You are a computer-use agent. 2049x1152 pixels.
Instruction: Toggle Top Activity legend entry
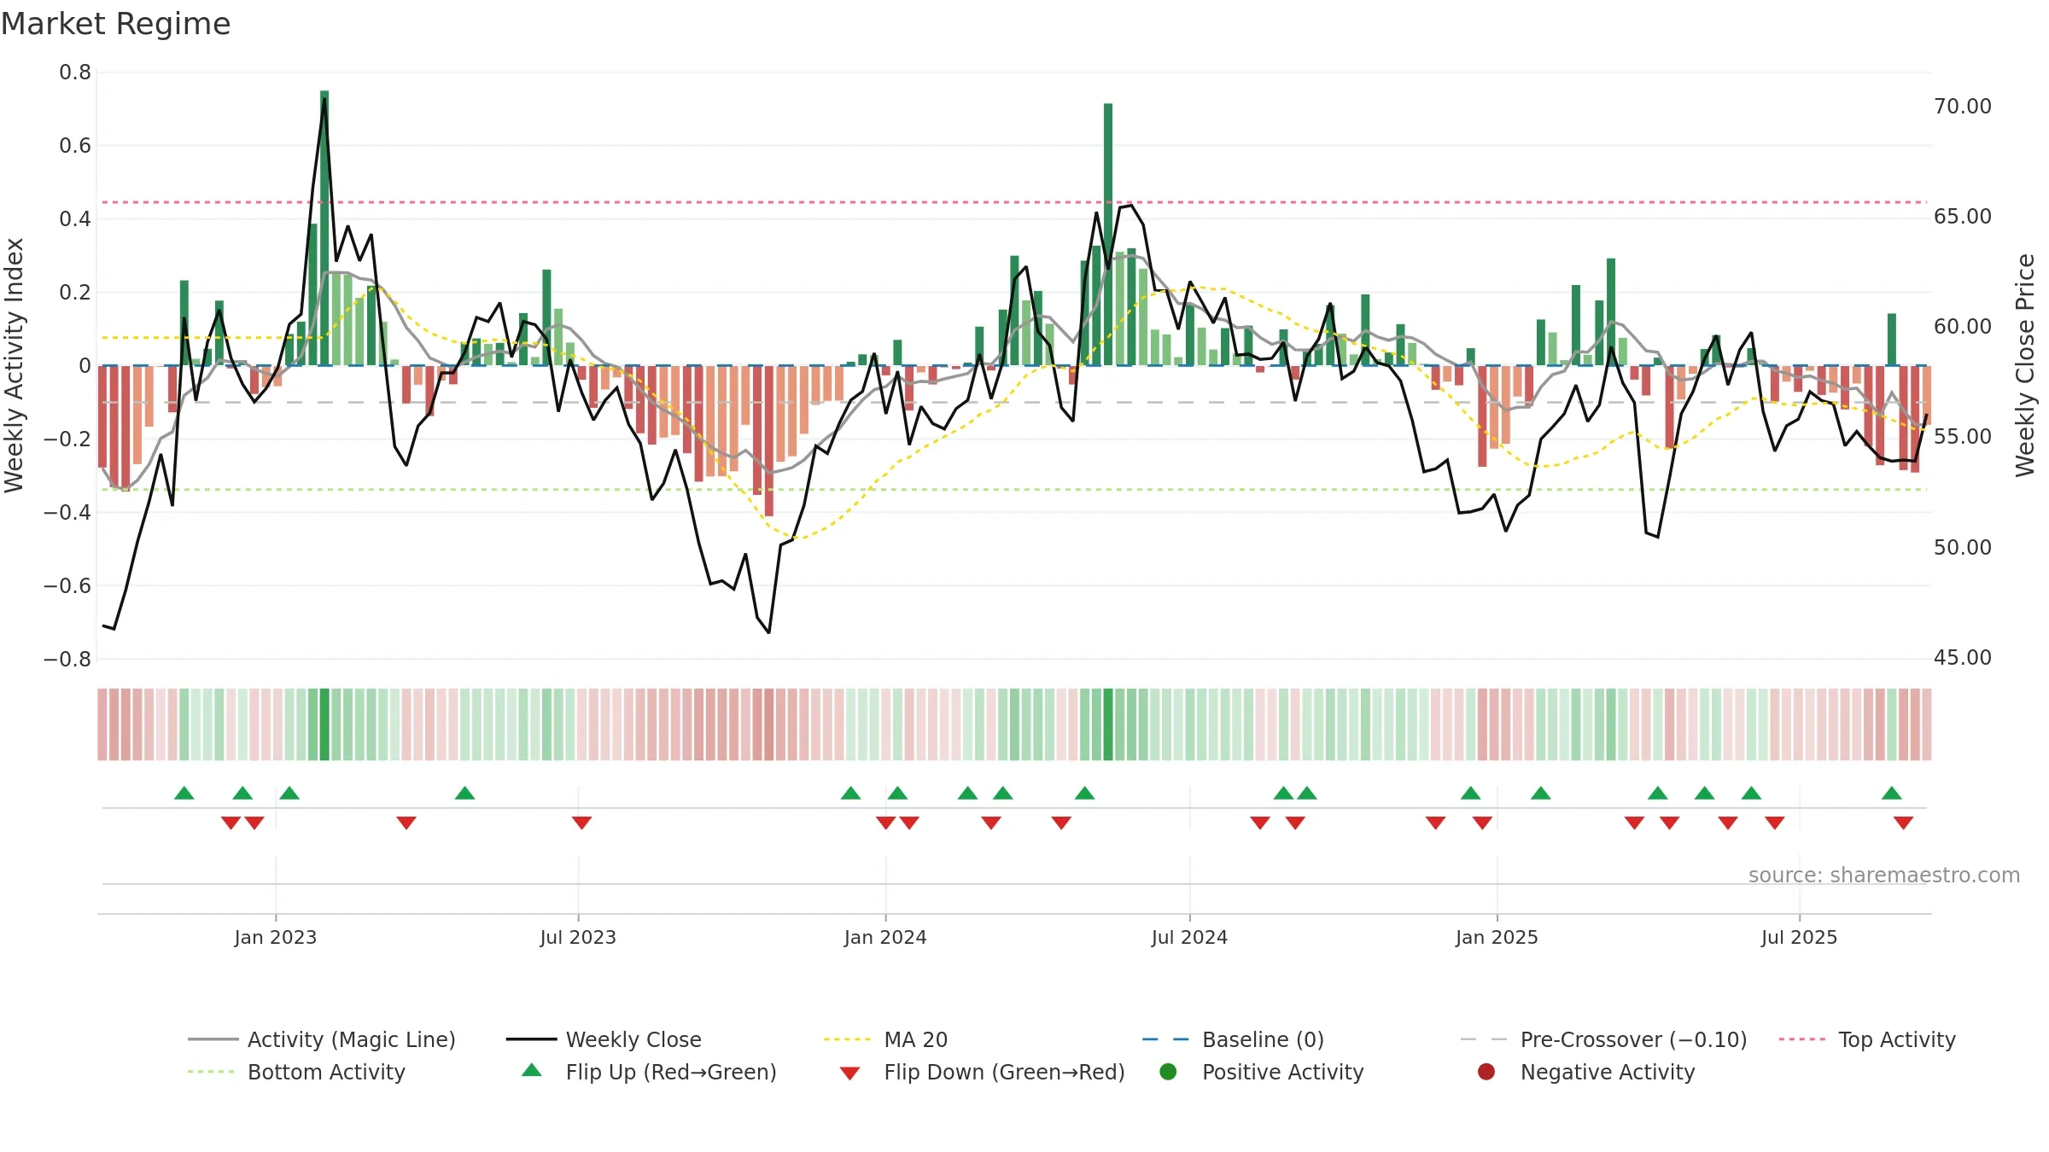pyautogui.click(x=1867, y=1039)
